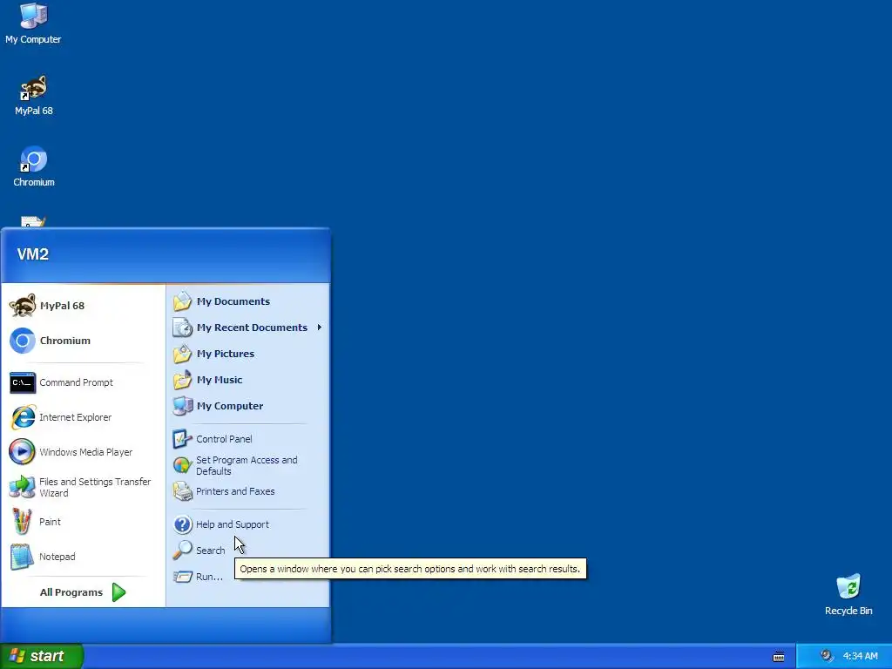
Task: Click the system tray notification icon near clock
Action: 826,656
